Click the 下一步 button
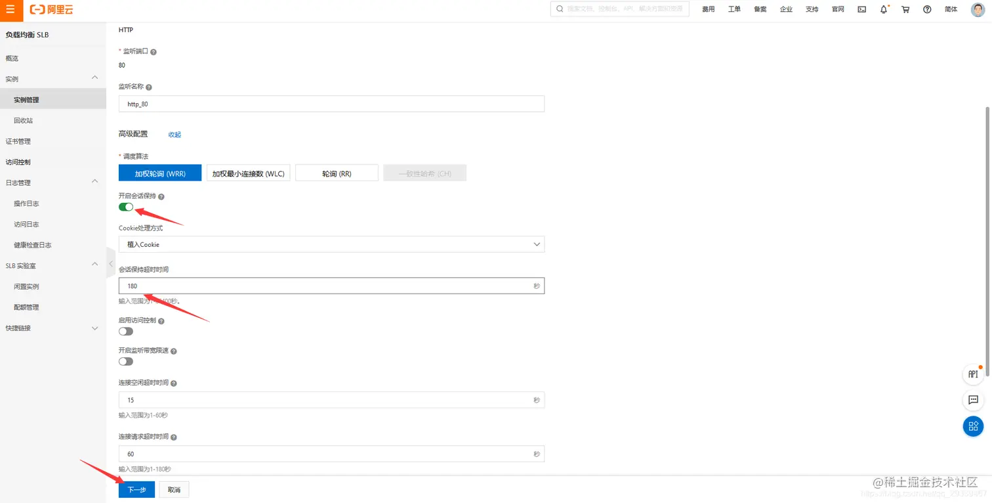This screenshot has width=992, height=503. coord(136,489)
